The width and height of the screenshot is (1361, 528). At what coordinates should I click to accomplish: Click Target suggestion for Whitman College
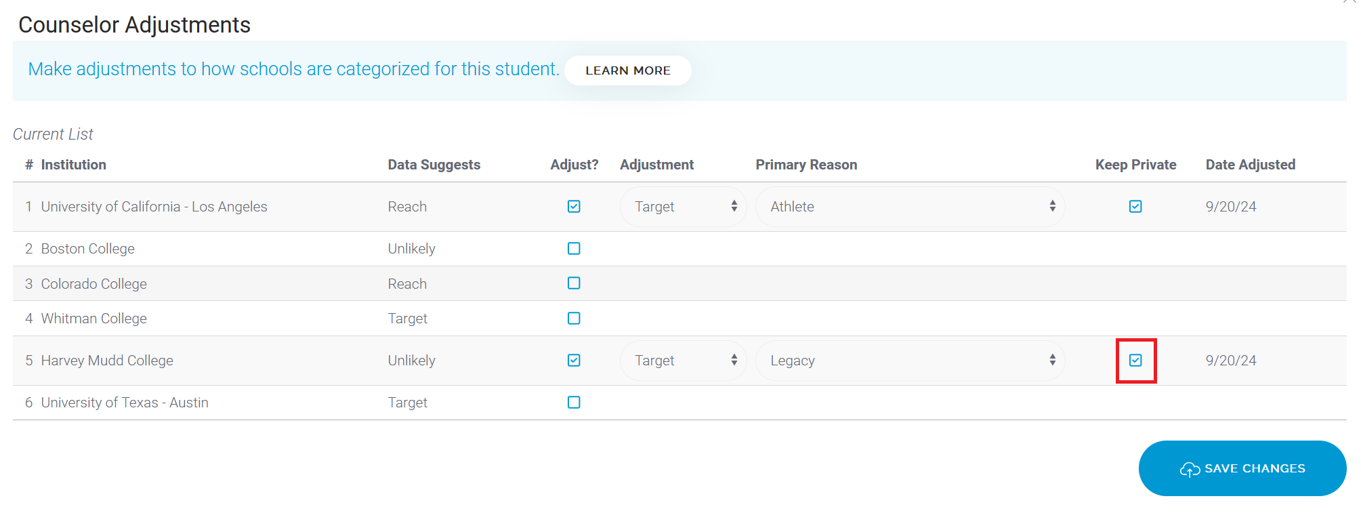click(407, 319)
